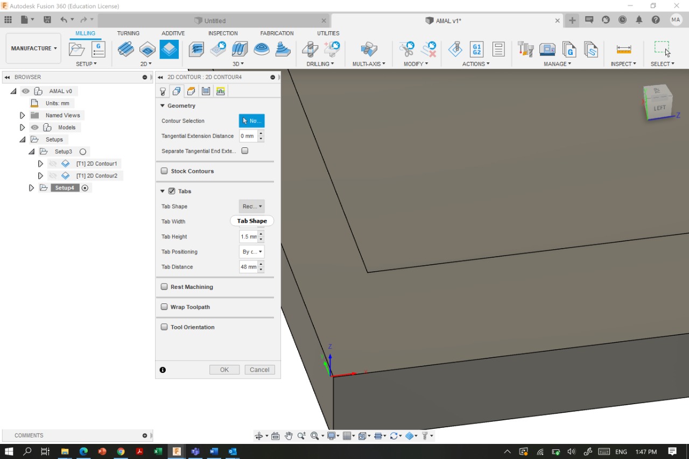The image size is (689, 459).
Task: Click the Measure ruler icon
Action: coord(624,50)
